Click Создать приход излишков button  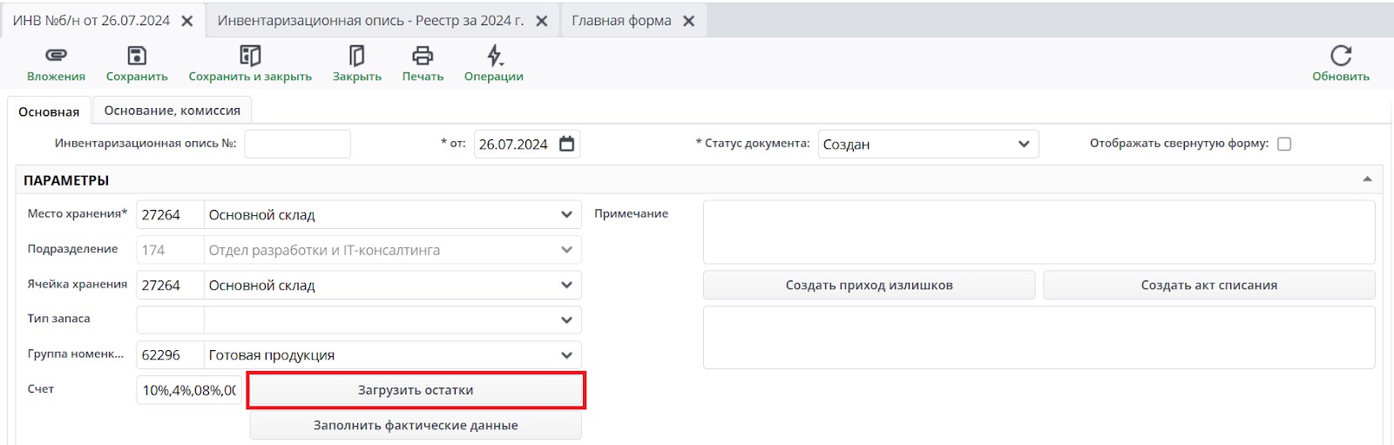[x=869, y=285]
